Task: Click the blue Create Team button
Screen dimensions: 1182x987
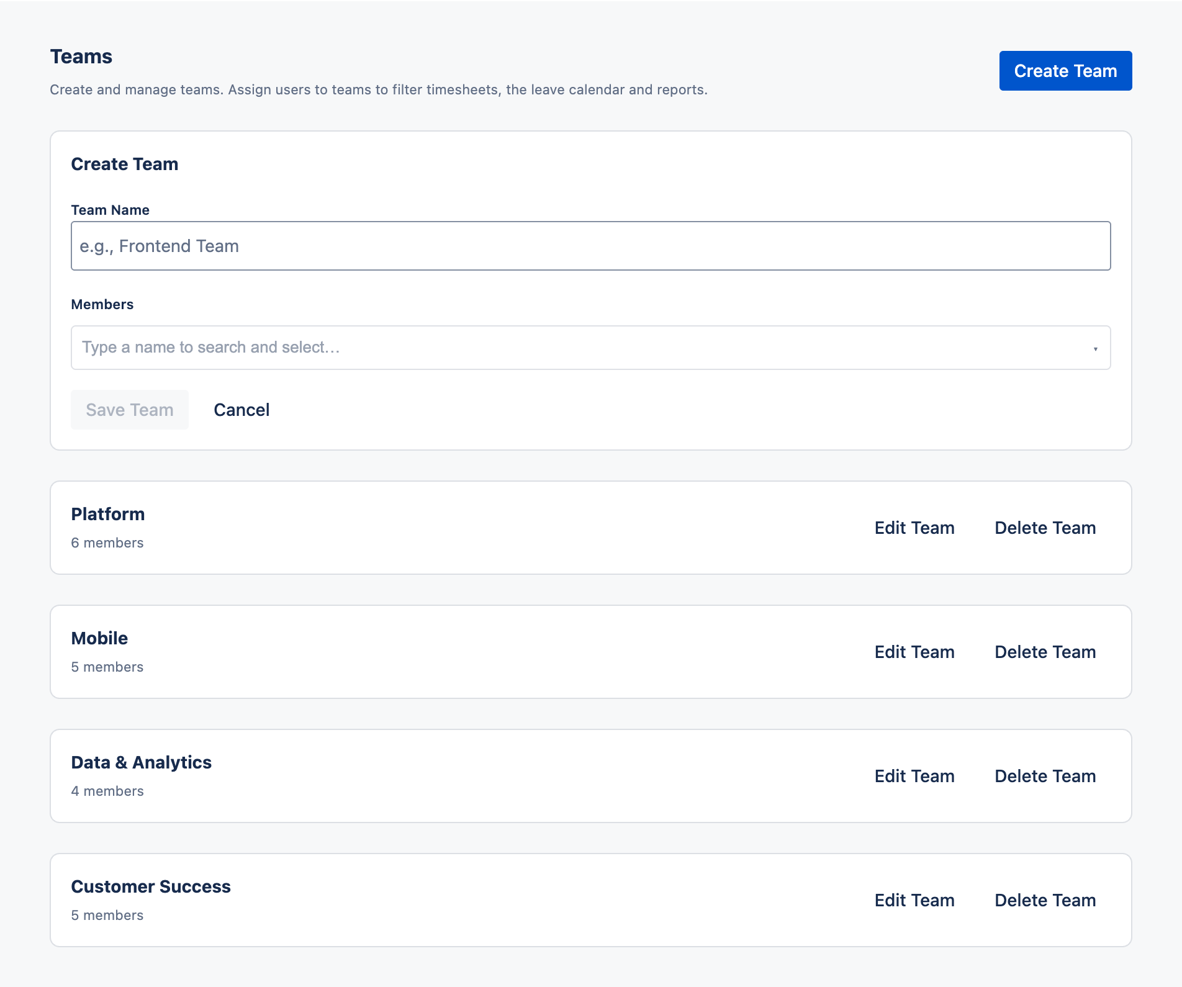Action: pos(1065,71)
